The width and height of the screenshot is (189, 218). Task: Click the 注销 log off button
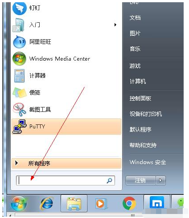(141, 181)
